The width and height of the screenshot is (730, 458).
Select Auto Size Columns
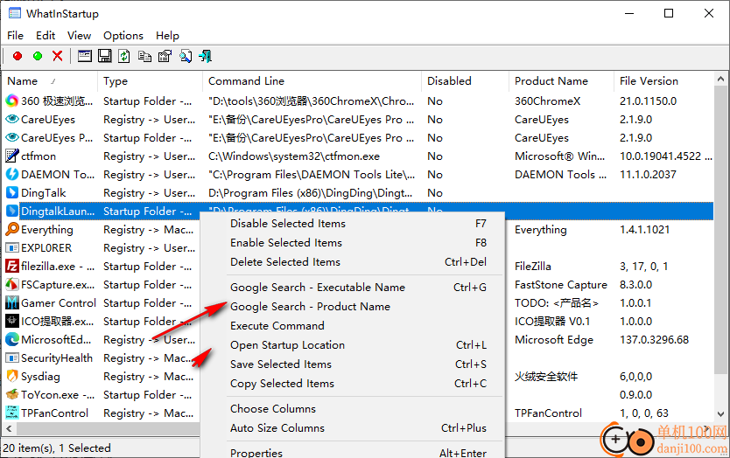point(353,427)
